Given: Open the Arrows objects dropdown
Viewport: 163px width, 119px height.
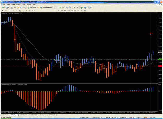Looking at the screenshot, I should pyautogui.click(x=33, y=11).
